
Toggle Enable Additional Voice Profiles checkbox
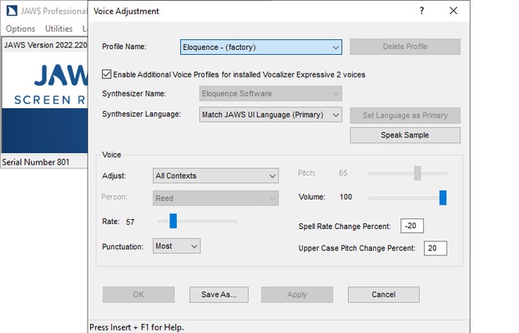(x=107, y=74)
